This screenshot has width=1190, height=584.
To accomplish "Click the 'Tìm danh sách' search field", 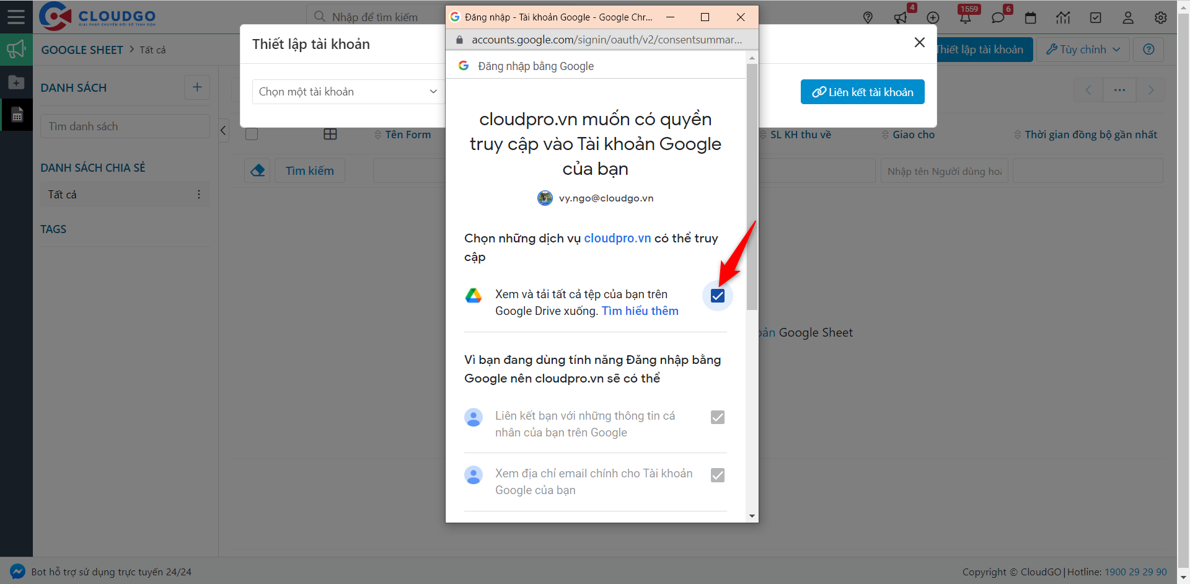I will click(125, 126).
